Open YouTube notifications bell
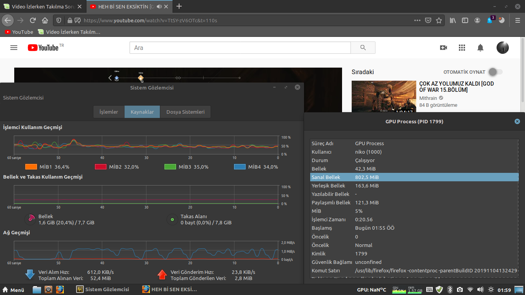 point(480,48)
